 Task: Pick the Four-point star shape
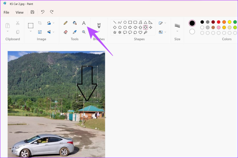pos(151,27)
